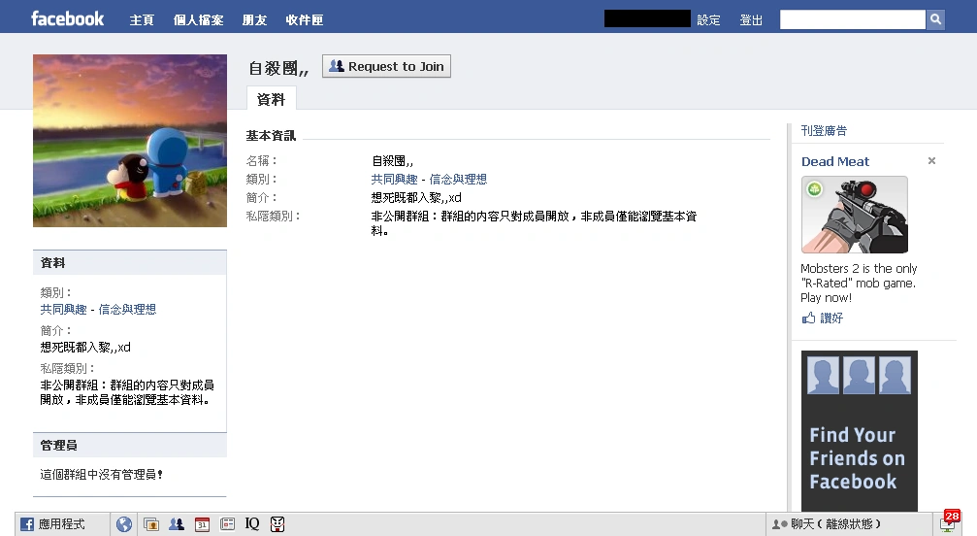Open the notes icon in bottom bar
The width and height of the screenshot is (977, 536).
click(x=227, y=524)
